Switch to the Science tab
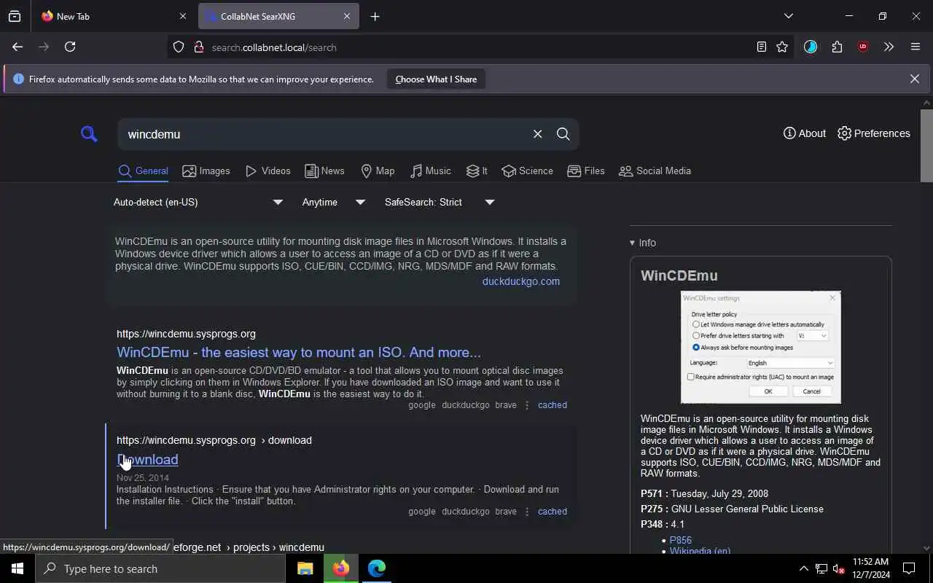 pyautogui.click(x=527, y=171)
